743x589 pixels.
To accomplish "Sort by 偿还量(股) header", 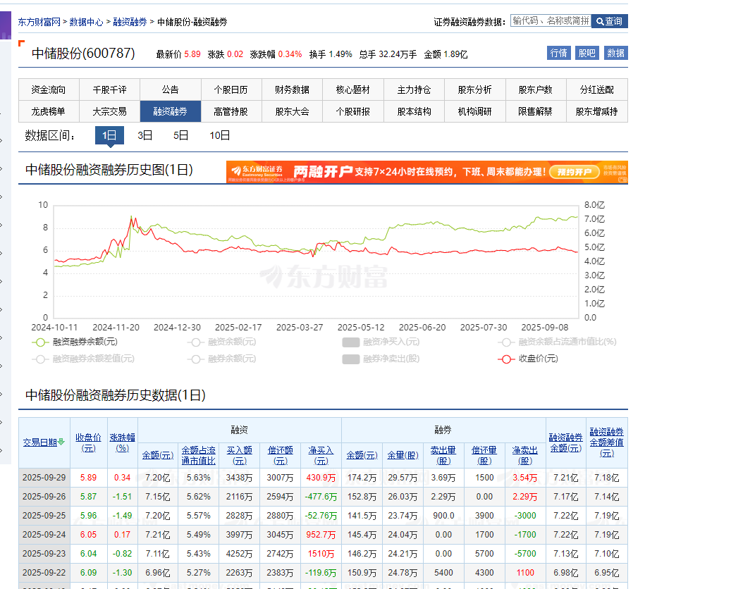I will click(x=484, y=455).
